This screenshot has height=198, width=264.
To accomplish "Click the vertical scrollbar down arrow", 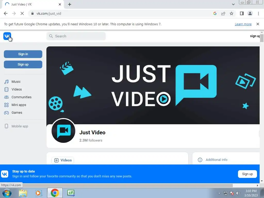I will pyautogui.click(x=262, y=181).
